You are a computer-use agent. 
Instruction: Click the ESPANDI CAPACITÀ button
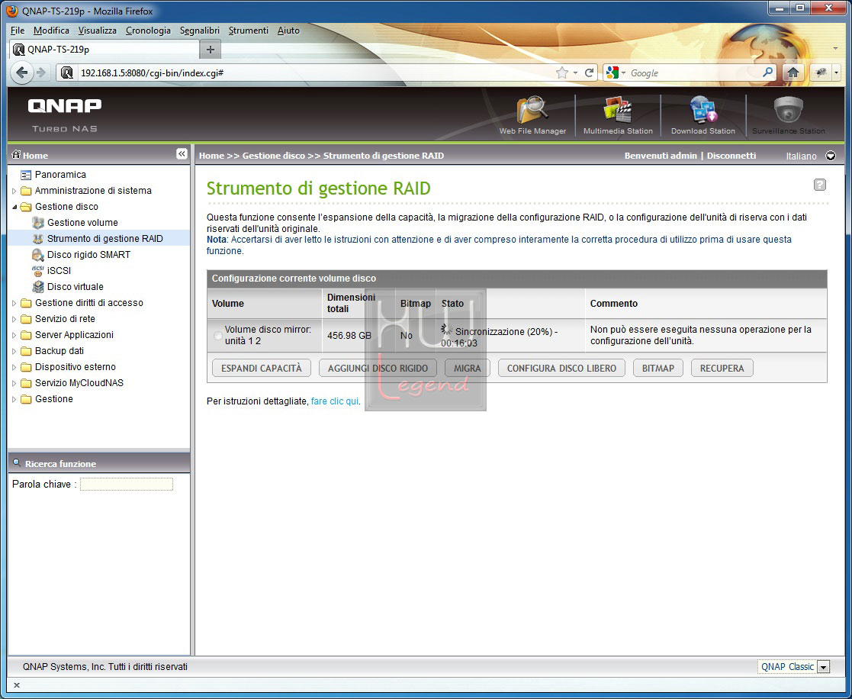(262, 368)
